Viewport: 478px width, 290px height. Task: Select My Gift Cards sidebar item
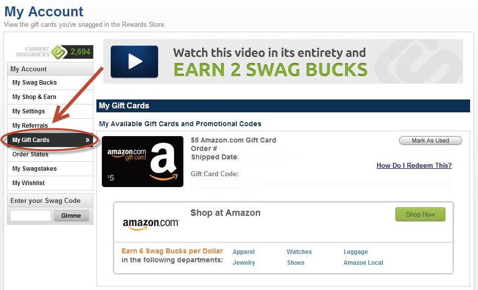click(50, 140)
